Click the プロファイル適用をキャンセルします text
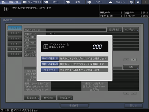149x112 pixels. (x=80, y=70)
